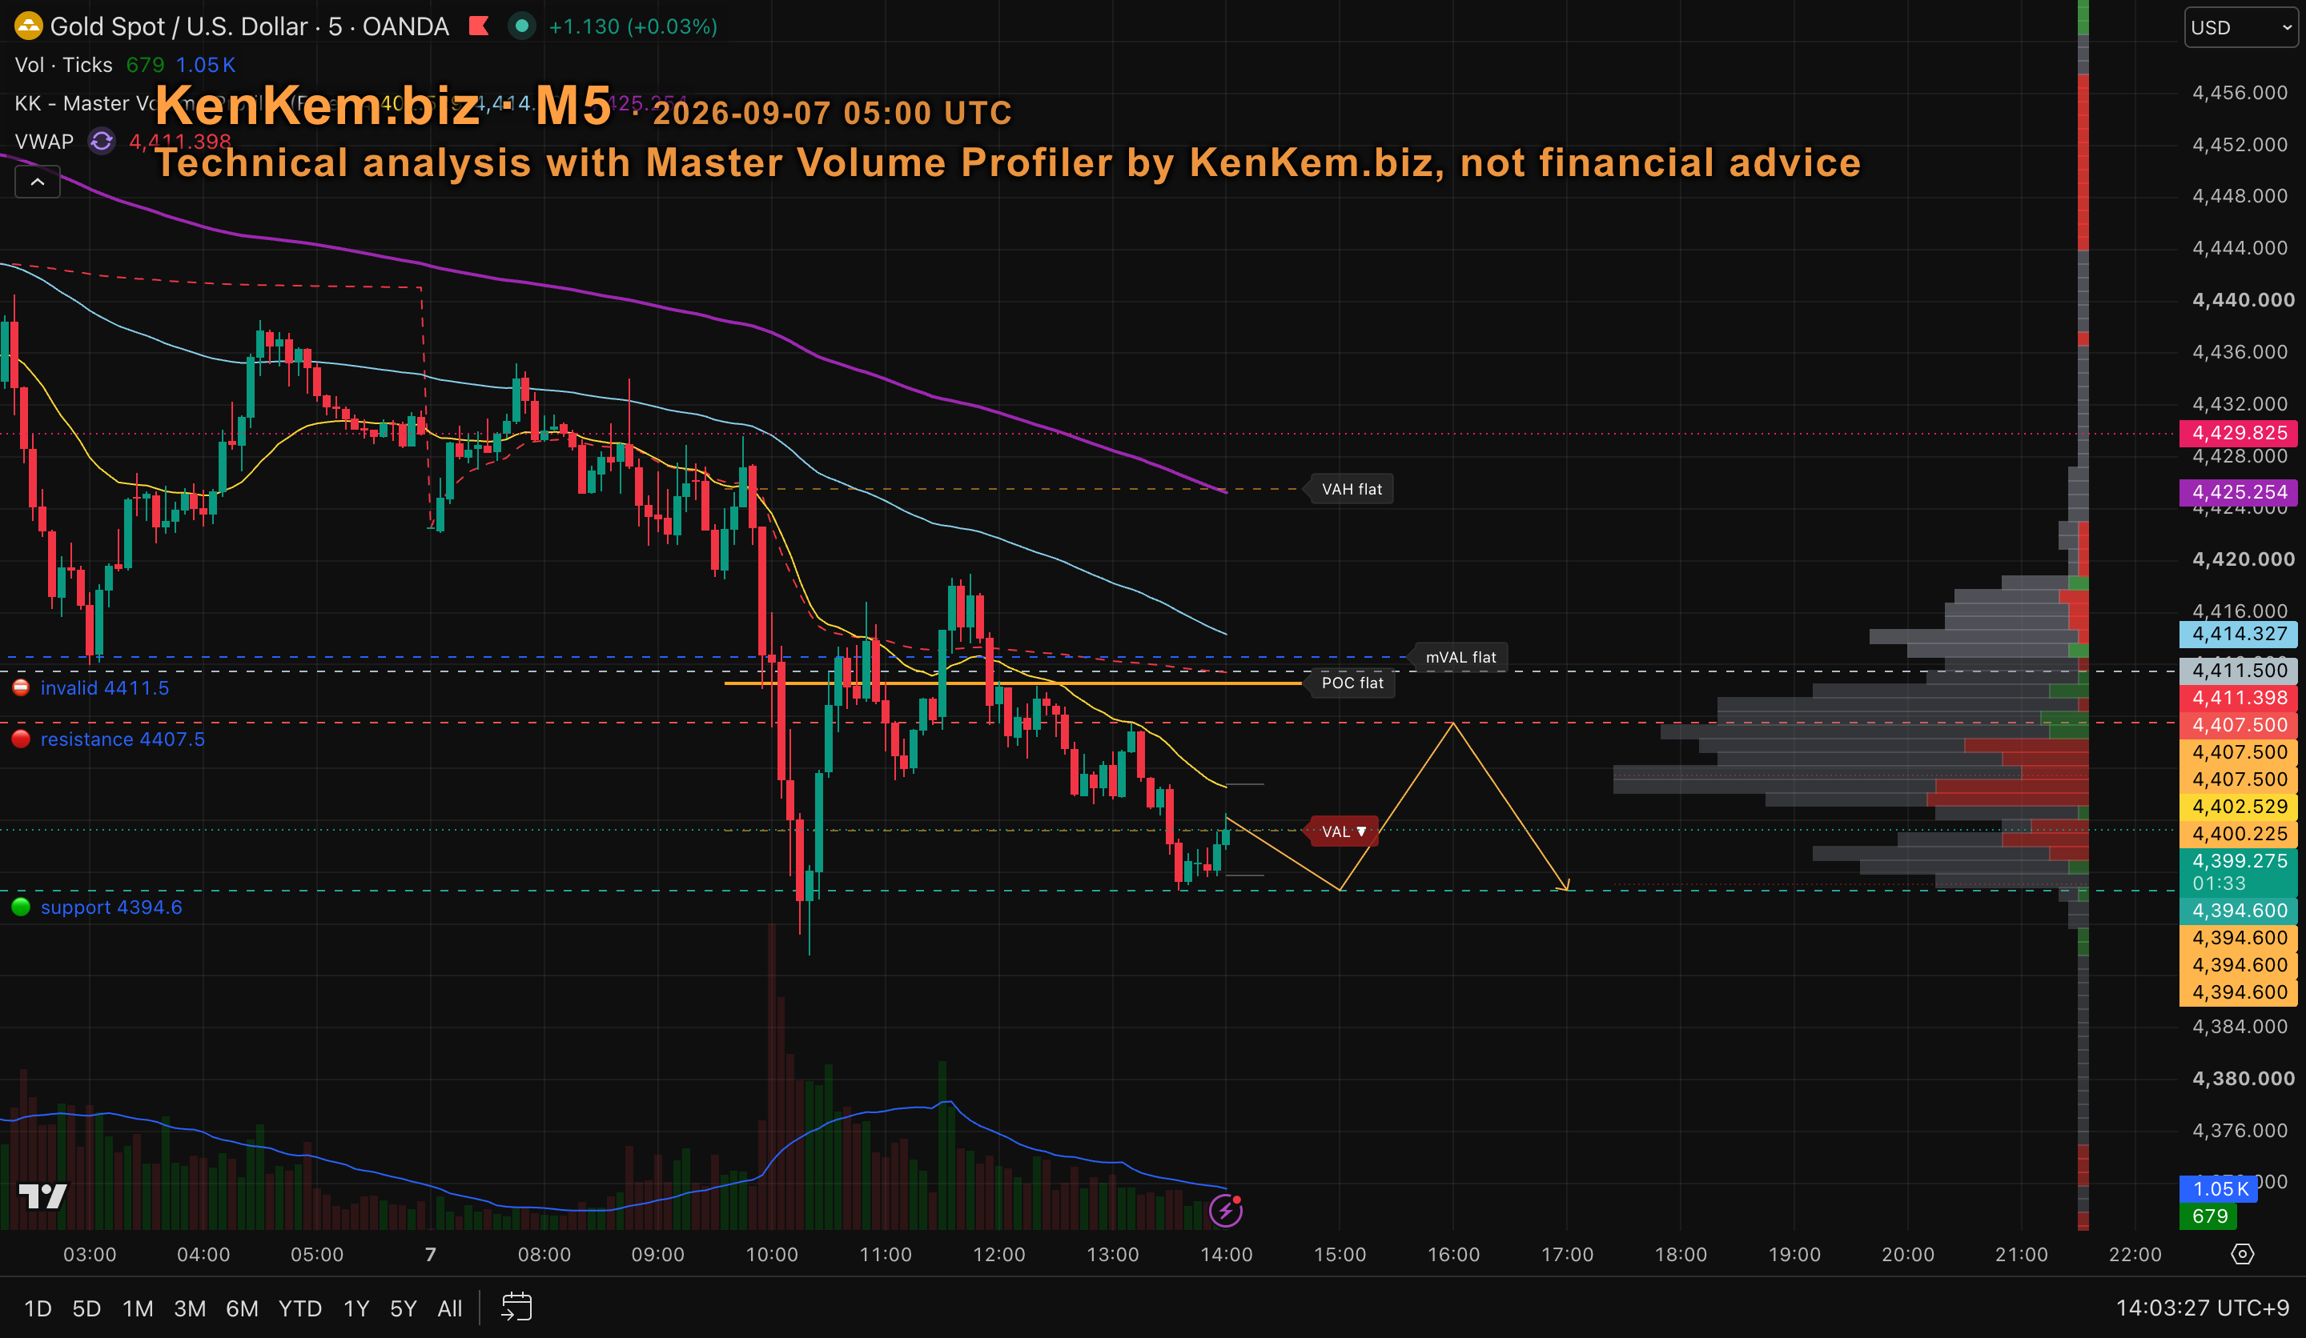Click the gold symbol logo icon

pos(28,26)
